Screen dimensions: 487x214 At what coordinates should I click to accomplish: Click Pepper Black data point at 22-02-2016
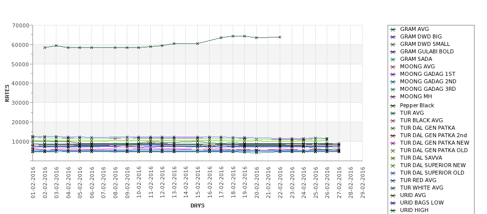[280, 37]
